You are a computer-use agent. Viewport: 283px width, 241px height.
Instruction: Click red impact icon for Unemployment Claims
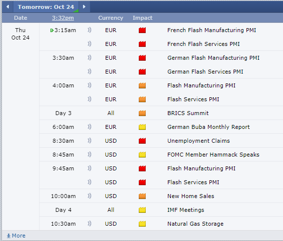click(142, 141)
